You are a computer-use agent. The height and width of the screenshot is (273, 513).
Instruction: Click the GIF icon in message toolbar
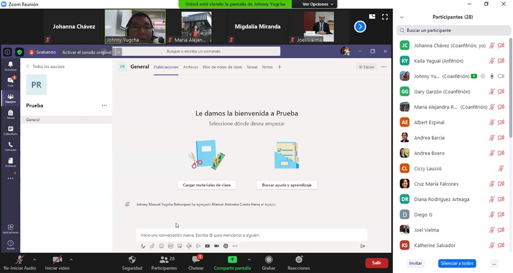(x=170, y=246)
